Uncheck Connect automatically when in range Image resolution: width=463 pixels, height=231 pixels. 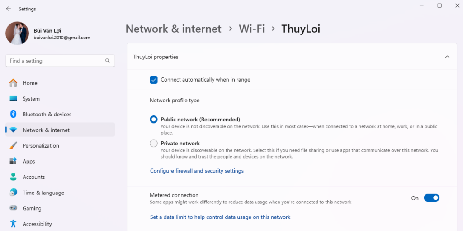(x=154, y=80)
